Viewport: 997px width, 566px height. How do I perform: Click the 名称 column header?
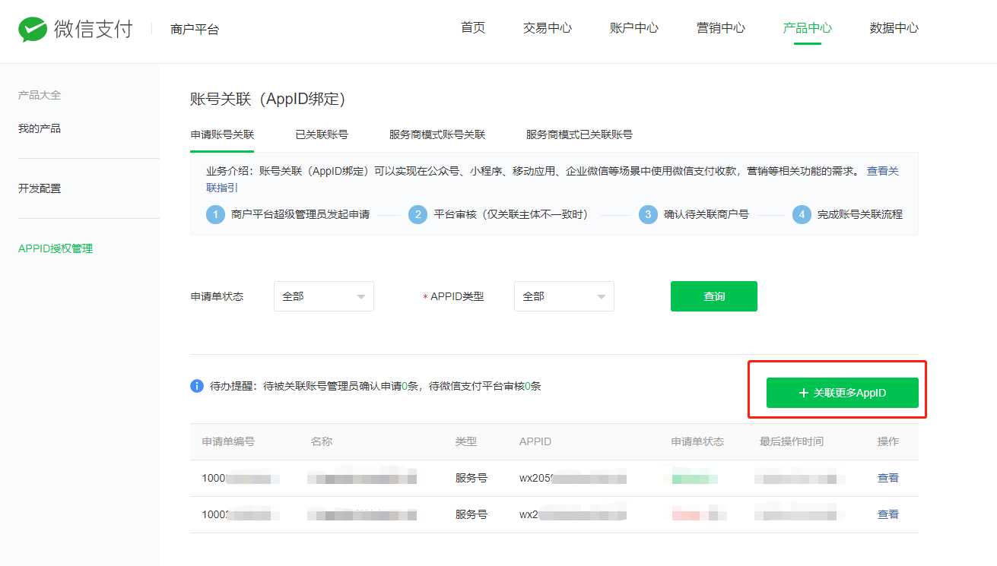[322, 441]
